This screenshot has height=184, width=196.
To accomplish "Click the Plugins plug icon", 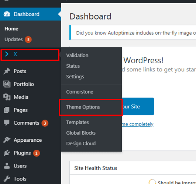I will [7, 153].
